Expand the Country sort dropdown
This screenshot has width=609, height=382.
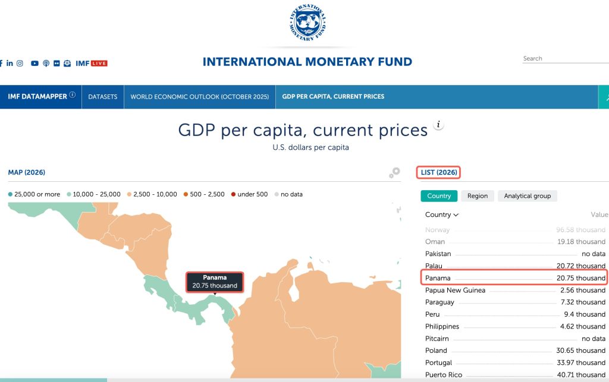click(442, 214)
